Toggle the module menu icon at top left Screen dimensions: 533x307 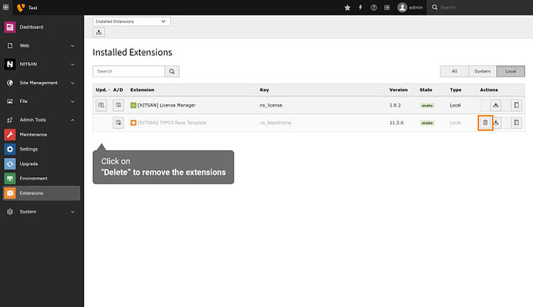tap(6, 7)
